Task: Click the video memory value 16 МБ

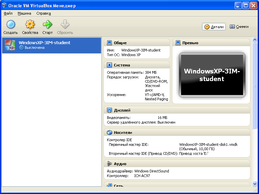Action: coord(162,118)
